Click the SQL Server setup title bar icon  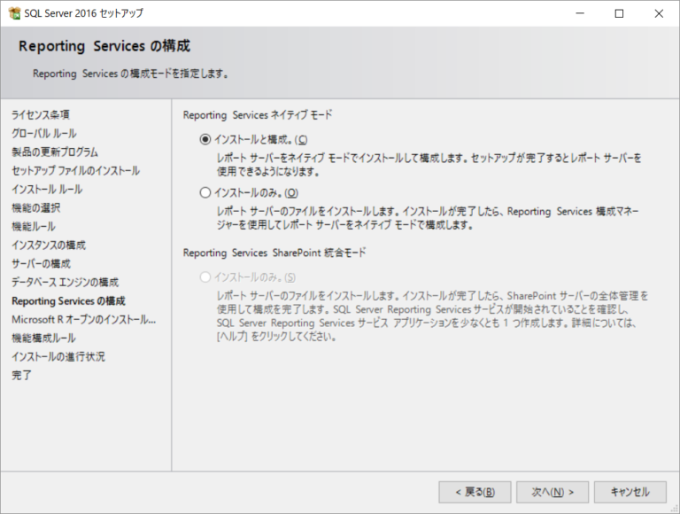click(x=14, y=13)
